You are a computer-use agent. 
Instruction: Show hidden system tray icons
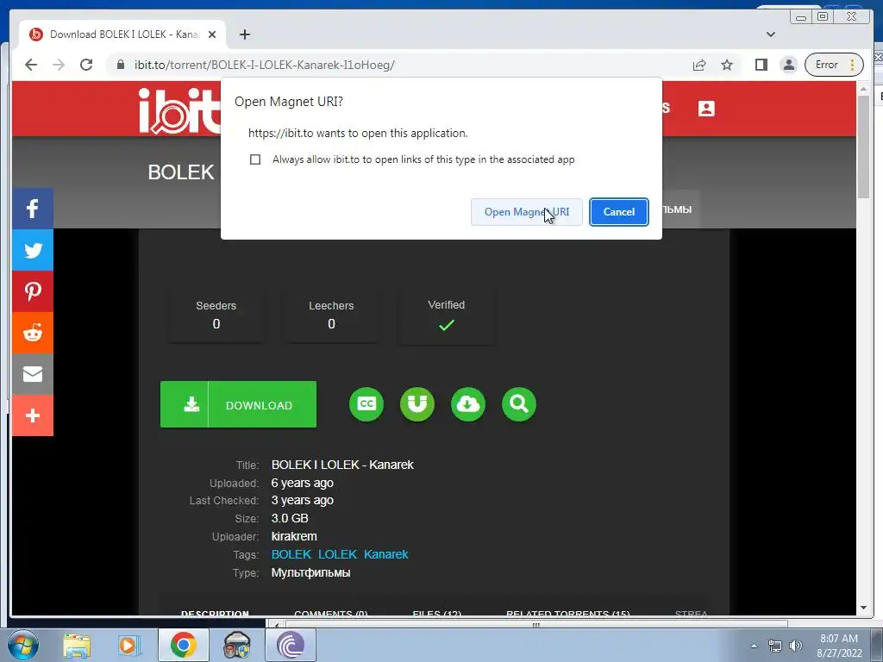pos(754,646)
